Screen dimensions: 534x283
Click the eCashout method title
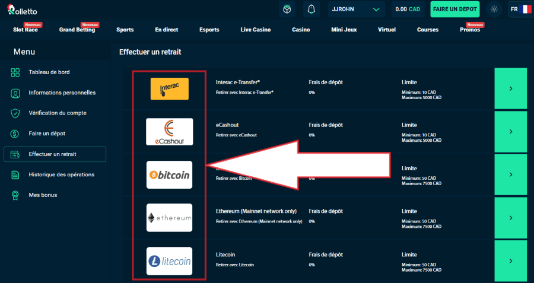click(x=227, y=125)
